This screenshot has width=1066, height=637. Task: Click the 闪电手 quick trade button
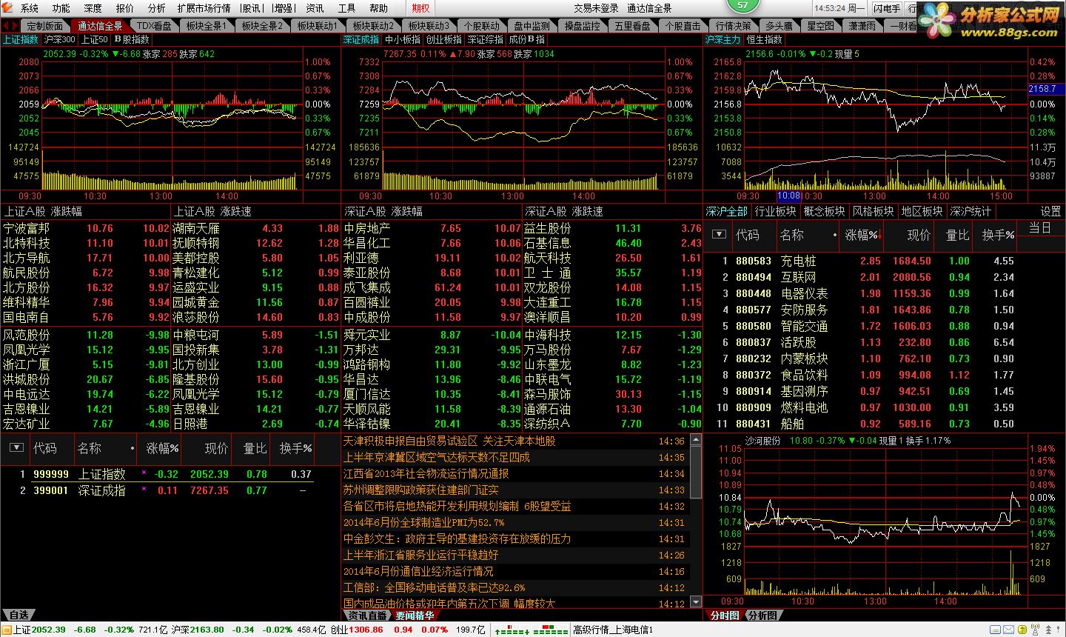[887, 8]
